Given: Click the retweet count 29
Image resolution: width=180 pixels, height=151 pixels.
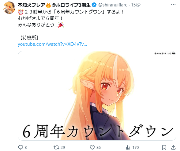Looking at the screenshot, I should (x=63, y=147).
